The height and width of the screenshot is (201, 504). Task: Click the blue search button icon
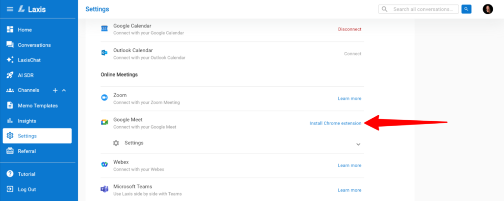(x=467, y=9)
